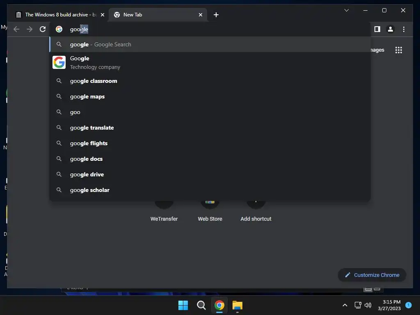Click the Customize Chrome button
Image resolution: width=420 pixels, height=315 pixels.
point(372,275)
